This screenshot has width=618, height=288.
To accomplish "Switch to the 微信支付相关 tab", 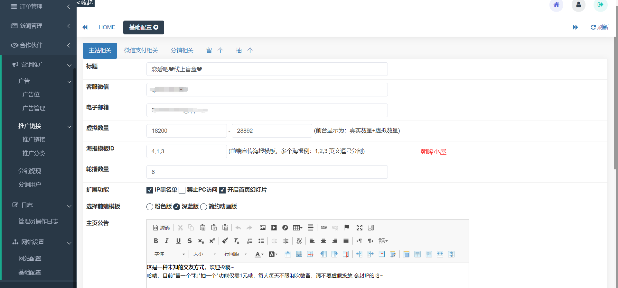I will (141, 50).
